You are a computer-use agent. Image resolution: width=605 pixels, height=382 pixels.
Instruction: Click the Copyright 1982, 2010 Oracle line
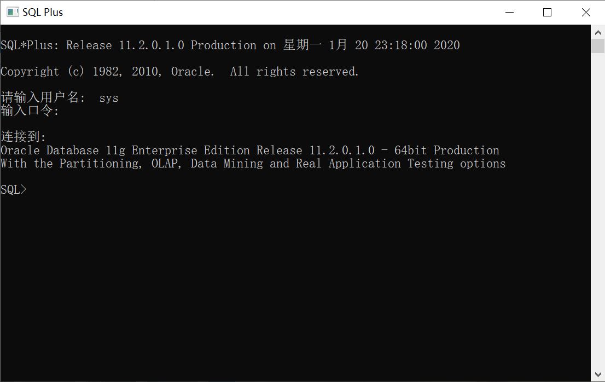[180, 71]
